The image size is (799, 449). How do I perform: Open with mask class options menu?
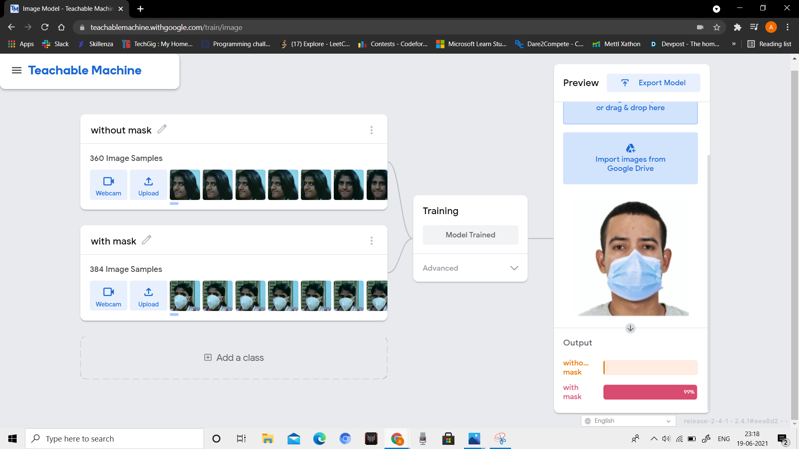pyautogui.click(x=371, y=241)
